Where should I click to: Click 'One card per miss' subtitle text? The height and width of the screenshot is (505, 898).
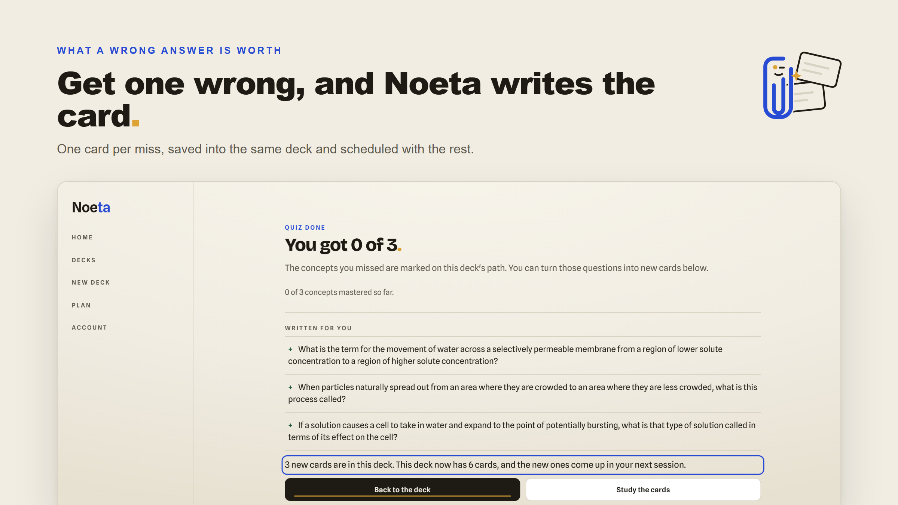point(265,149)
